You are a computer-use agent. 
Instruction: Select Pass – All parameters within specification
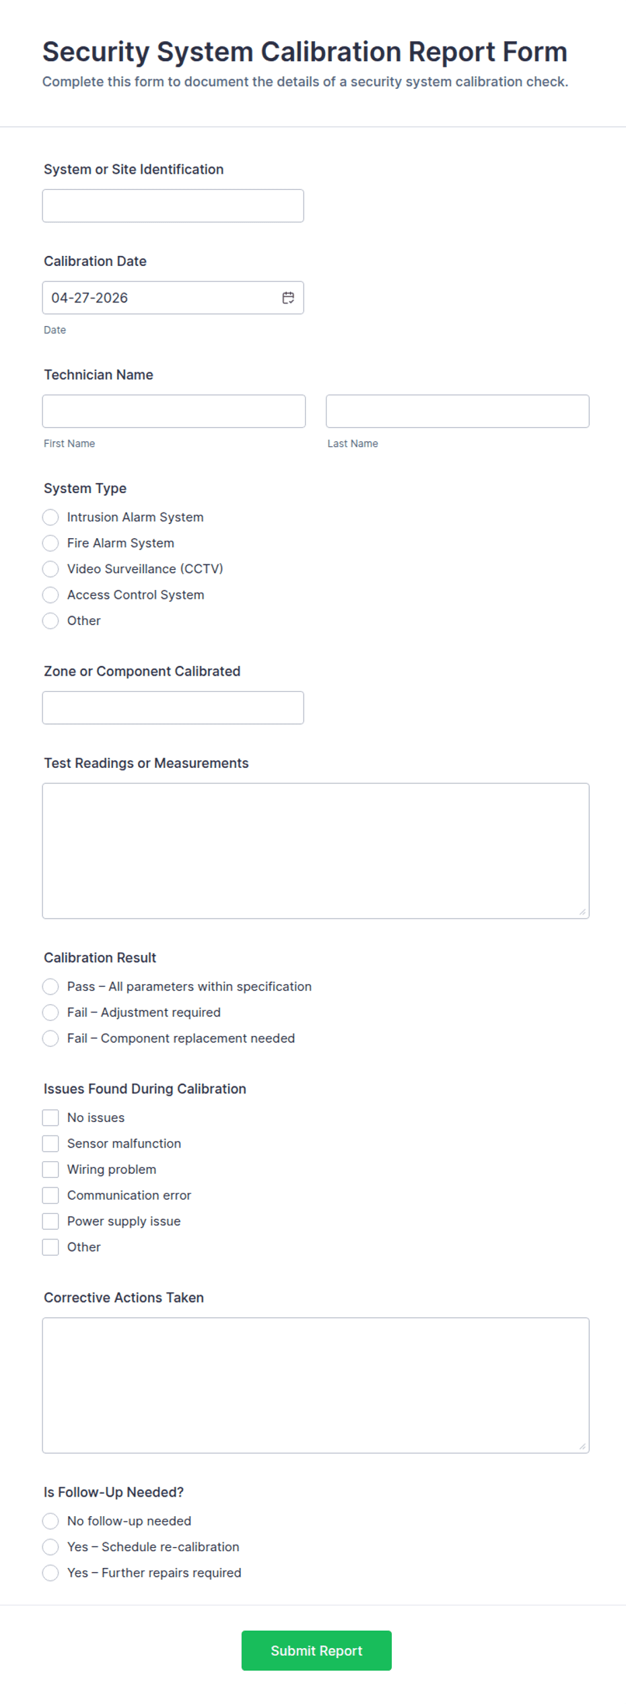point(50,986)
